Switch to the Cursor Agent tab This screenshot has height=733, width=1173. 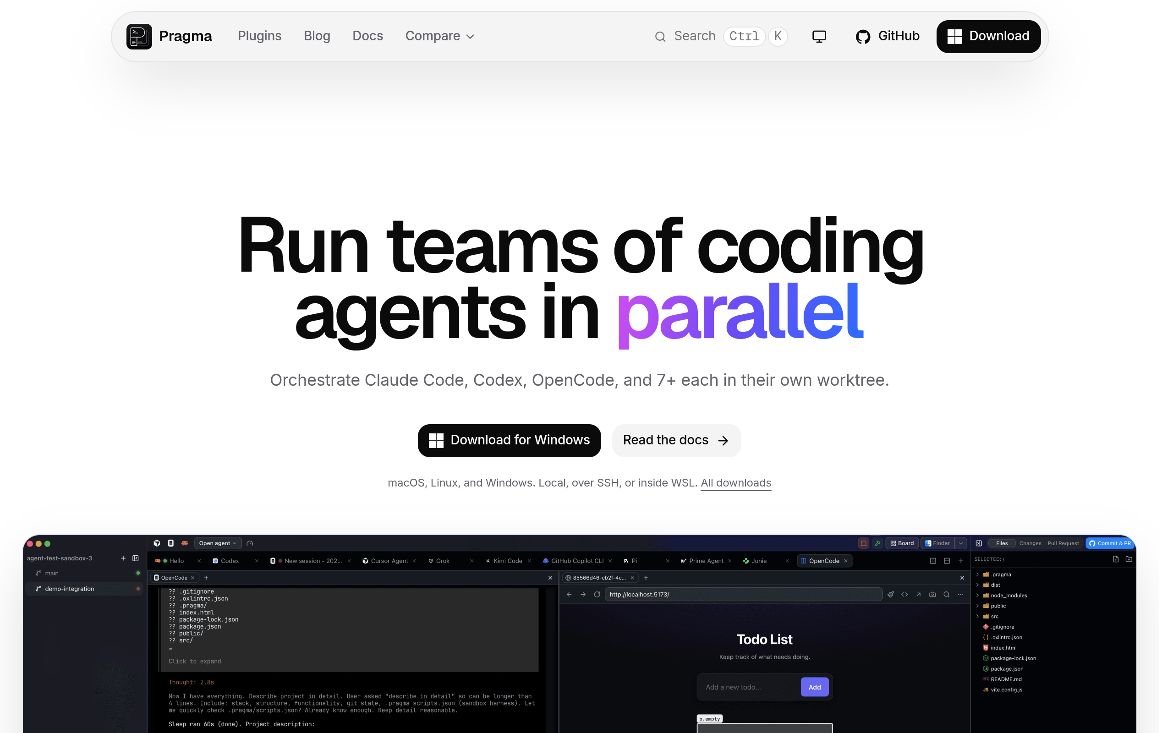tap(389, 561)
